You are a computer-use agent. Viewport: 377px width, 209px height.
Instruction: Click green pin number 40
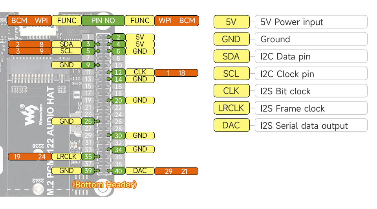pyautogui.click(x=118, y=171)
